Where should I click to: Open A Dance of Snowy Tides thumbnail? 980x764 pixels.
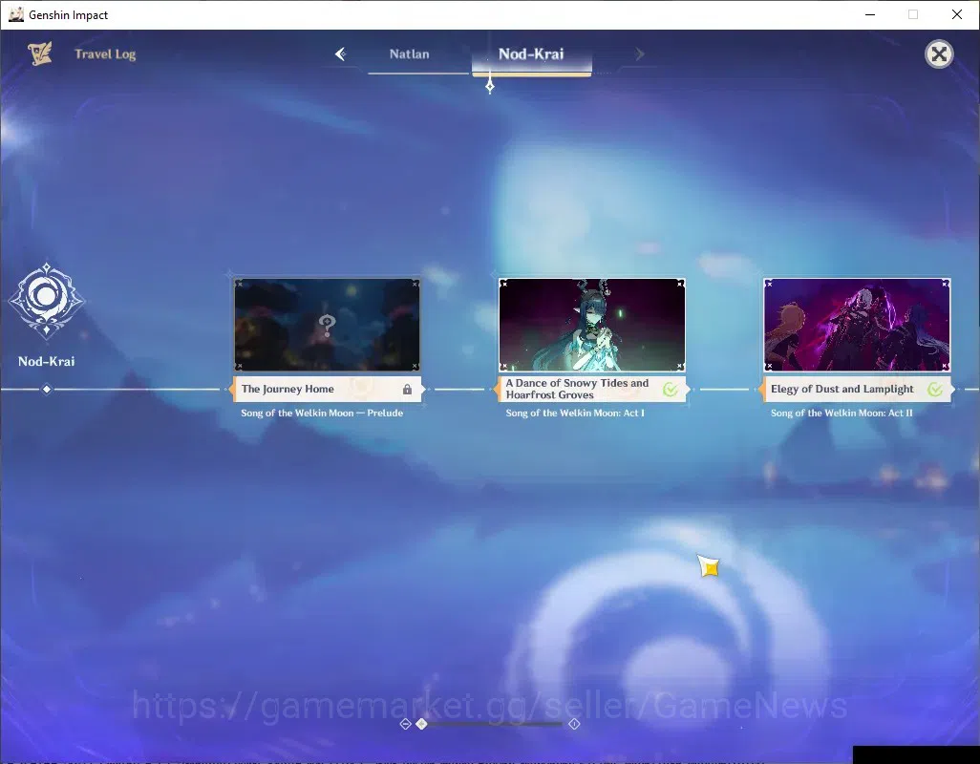click(x=592, y=325)
